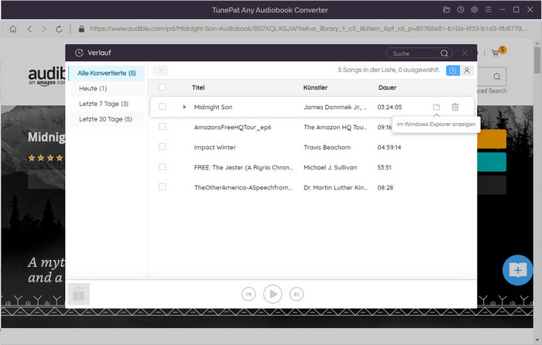
Task: Select Heute (1) filter
Action: click(108, 88)
